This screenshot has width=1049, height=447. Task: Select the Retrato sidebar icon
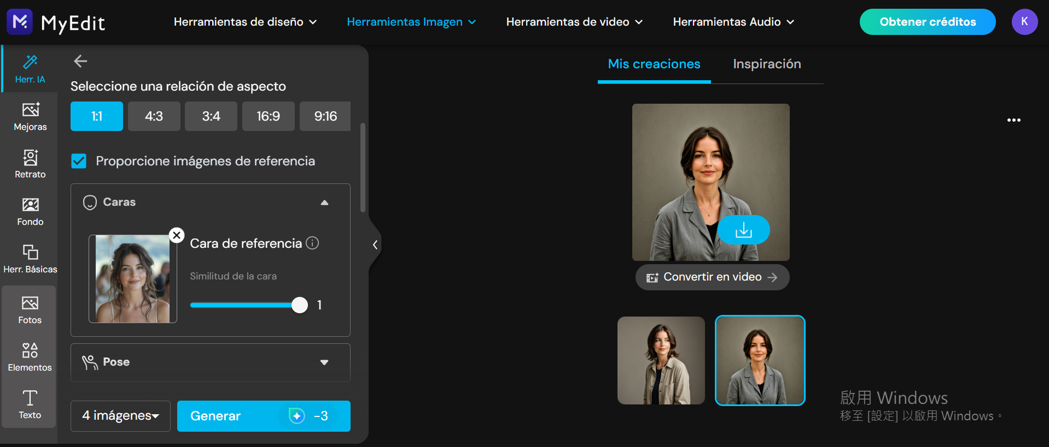tap(30, 164)
